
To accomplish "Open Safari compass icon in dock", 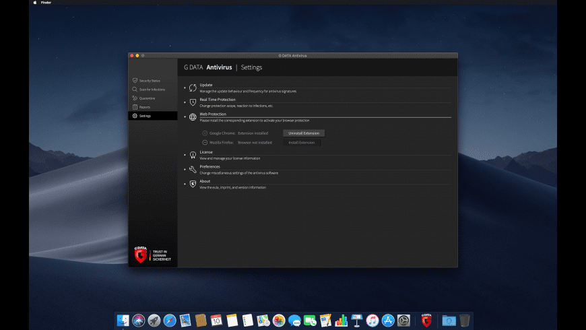I will (x=170, y=321).
